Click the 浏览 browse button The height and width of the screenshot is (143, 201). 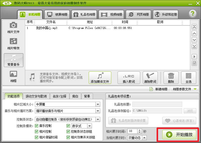190,111
